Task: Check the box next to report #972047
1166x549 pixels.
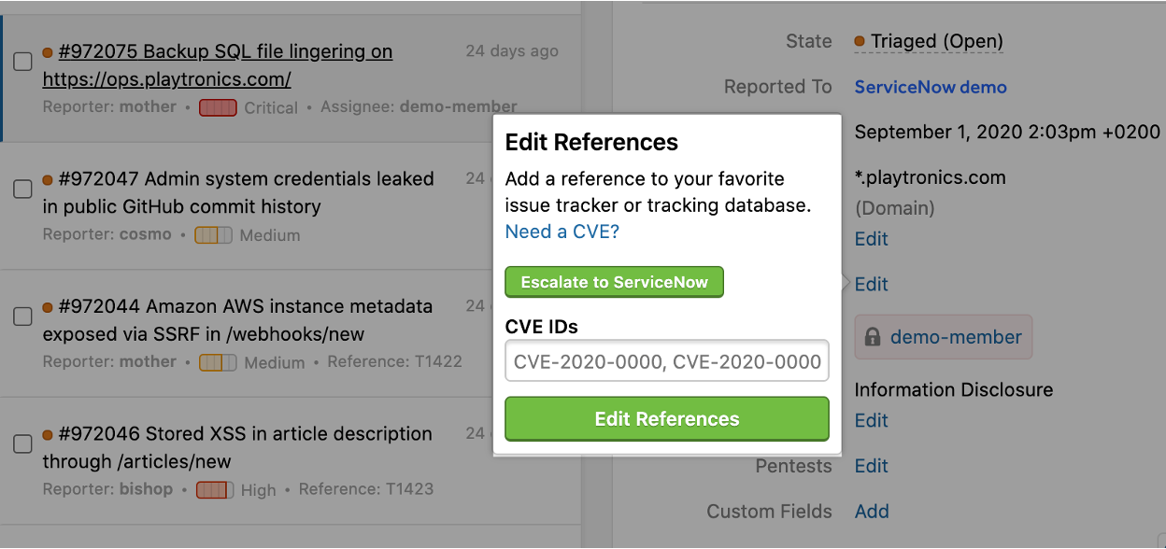Action: point(22,189)
